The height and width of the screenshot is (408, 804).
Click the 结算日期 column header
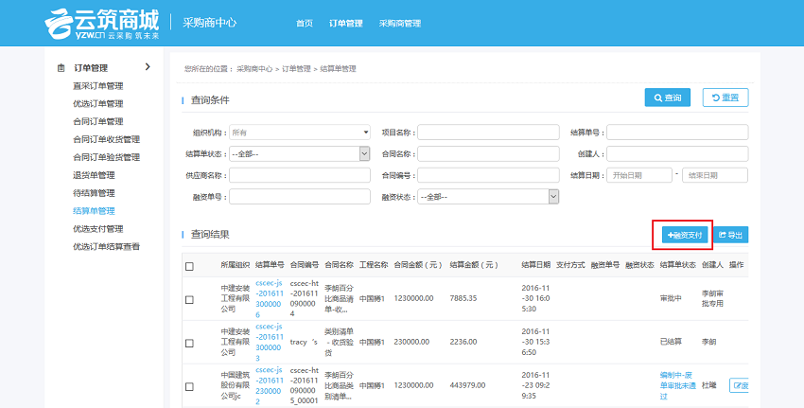click(535, 265)
